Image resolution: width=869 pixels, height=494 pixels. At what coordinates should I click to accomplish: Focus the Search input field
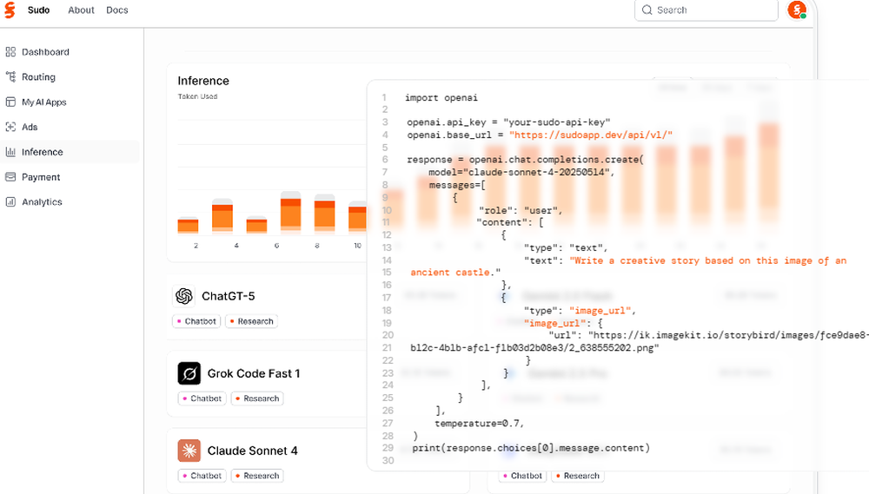tap(713, 10)
